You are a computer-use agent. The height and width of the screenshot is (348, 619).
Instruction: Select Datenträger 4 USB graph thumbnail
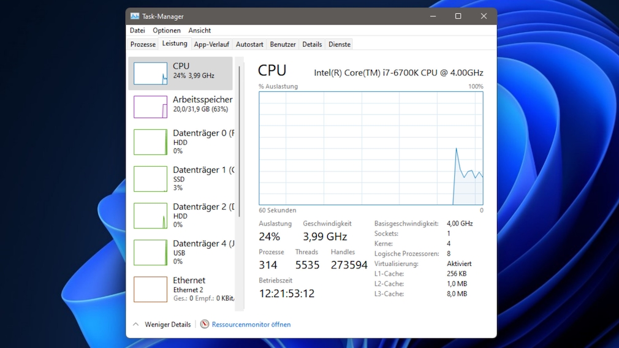pos(150,252)
